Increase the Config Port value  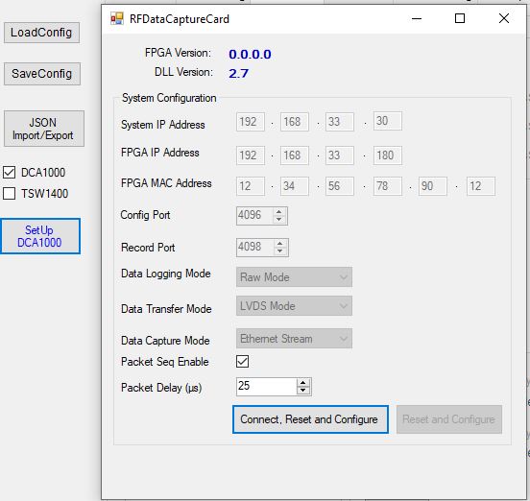[278, 212]
